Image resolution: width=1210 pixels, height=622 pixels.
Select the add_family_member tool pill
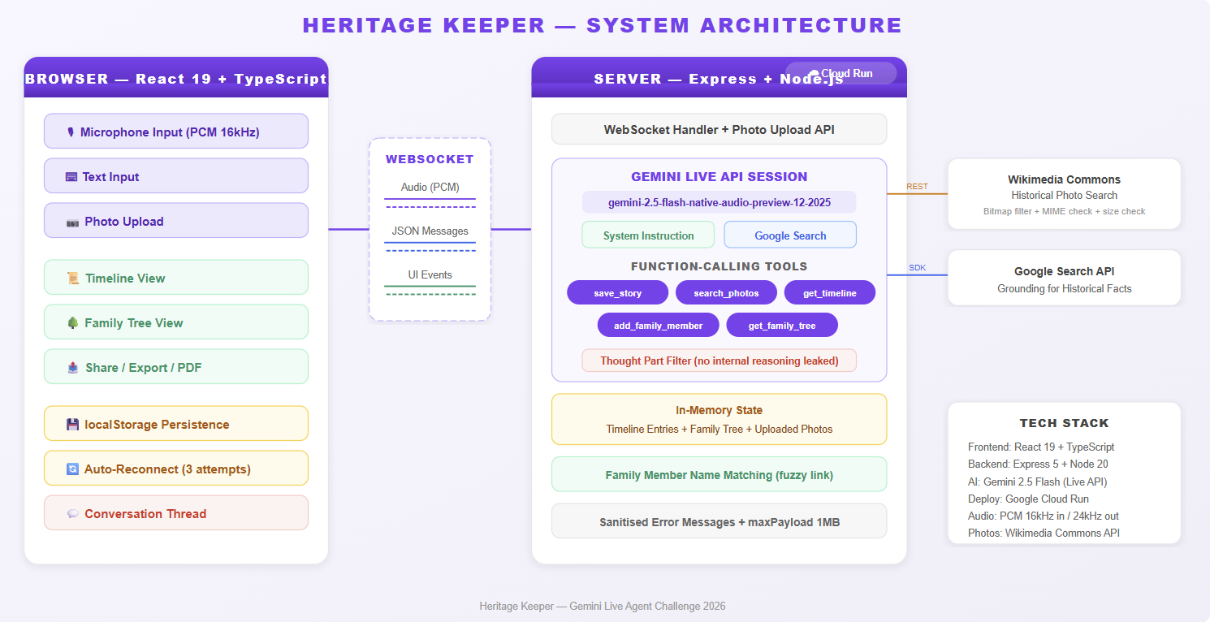pyautogui.click(x=659, y=326)
